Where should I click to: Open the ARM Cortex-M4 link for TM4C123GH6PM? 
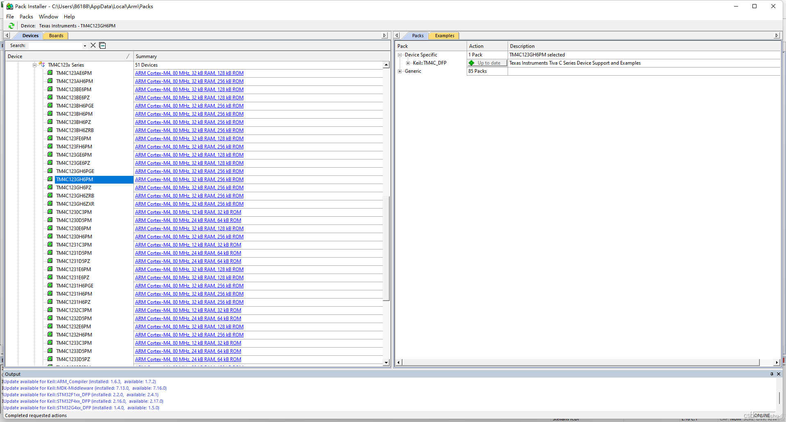pos(189,179)
